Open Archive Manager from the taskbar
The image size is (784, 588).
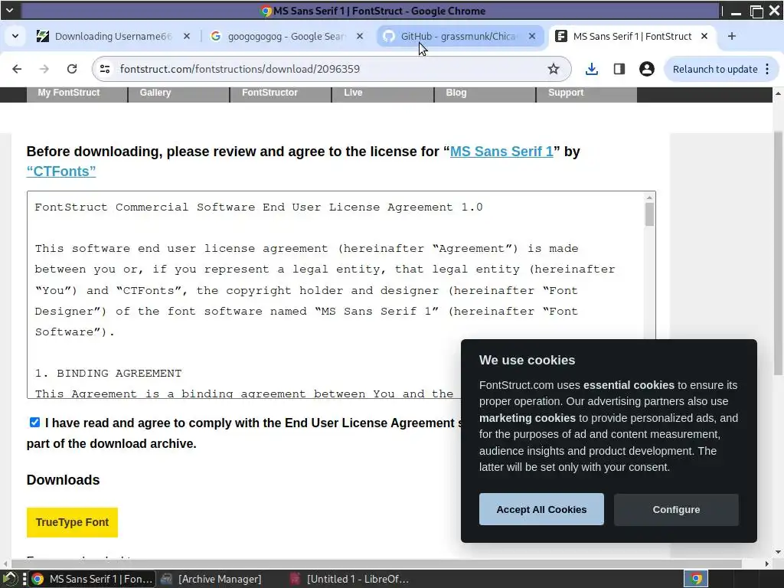pyautogui.click(x=211, y=579)
